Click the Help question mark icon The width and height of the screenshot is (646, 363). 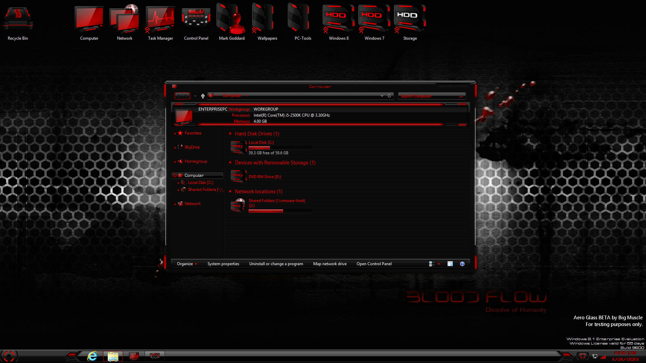point(462,264)
